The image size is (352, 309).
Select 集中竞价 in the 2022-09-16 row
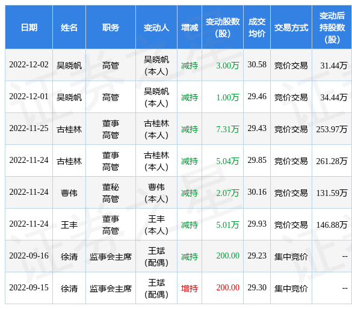coord(291,256)
